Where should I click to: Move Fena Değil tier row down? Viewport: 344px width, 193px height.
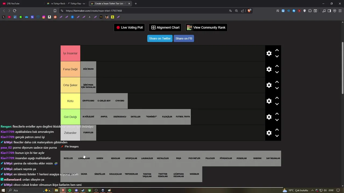click(x=277, y=72)
